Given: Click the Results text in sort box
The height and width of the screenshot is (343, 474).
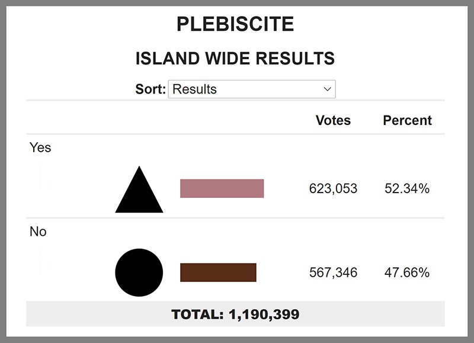Looking at the screenshot, I should (194, 89).
